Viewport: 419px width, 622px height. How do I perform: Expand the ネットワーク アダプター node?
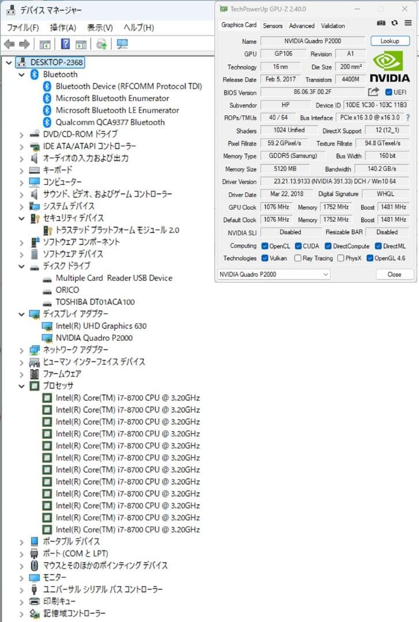[21, 351]
